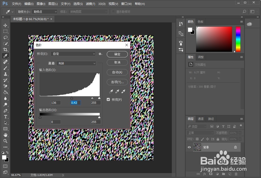
Task: Open the layer filter 类型 dropdown
Action: click(197, 126)
